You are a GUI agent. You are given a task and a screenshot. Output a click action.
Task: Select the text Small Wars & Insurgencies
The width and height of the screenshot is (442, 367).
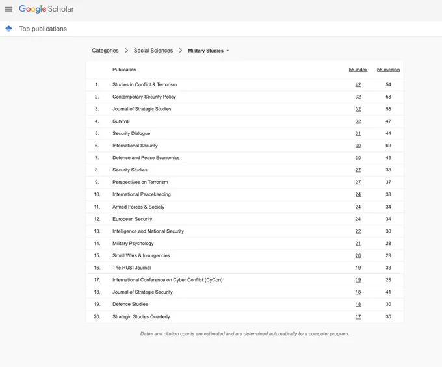(141, 255)
